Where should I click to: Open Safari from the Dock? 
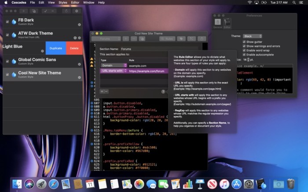[x=53, y=183]
